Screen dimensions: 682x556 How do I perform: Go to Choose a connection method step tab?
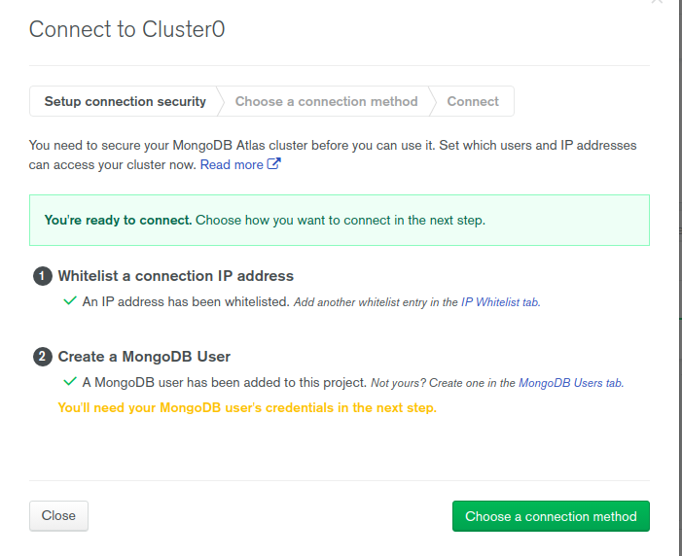point(326,101)
